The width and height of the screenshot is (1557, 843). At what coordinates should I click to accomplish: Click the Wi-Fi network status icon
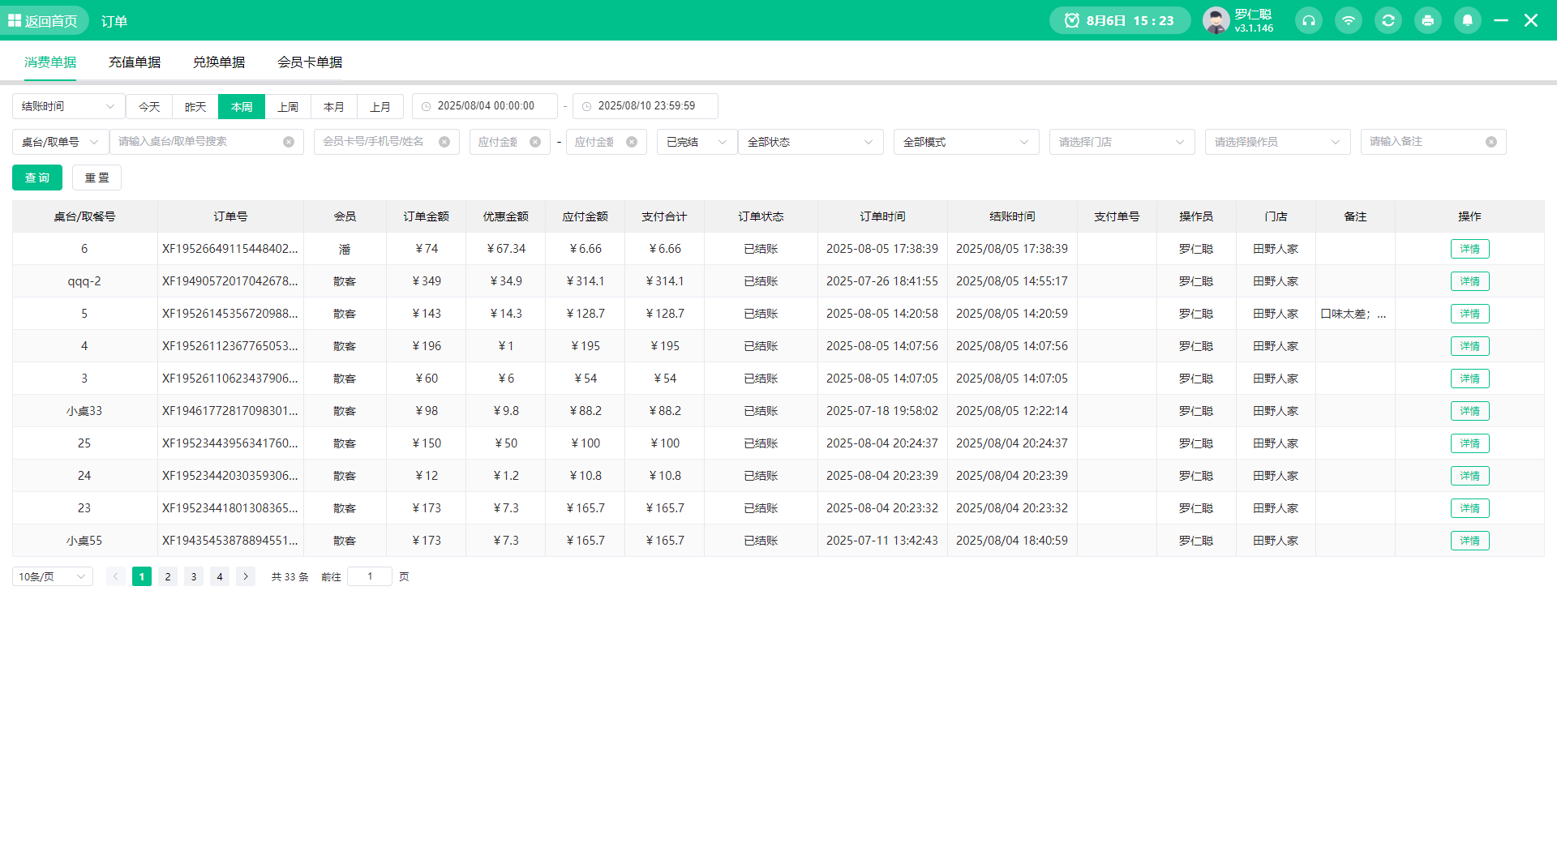[1348, 20]
